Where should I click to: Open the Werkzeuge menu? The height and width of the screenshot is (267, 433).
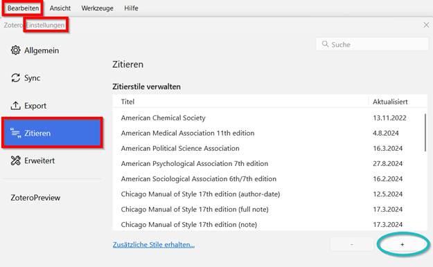pyautogui.click(x=97, y=8)
